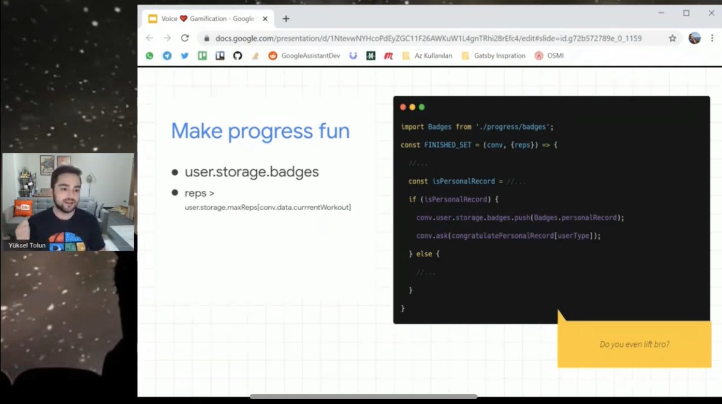The image size is (722, 404).
Task: Go forward using the browser forward arrow
Action: [x=167, y=38]
